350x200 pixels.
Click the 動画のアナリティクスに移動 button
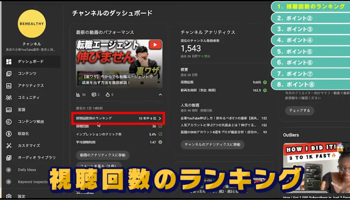pyautogui.click(x=103, y=155)
